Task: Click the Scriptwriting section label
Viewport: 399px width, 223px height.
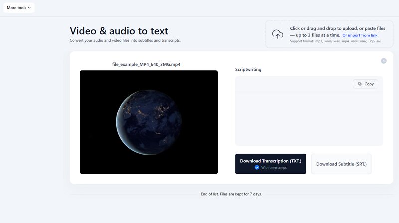Action: click(248, 70)
